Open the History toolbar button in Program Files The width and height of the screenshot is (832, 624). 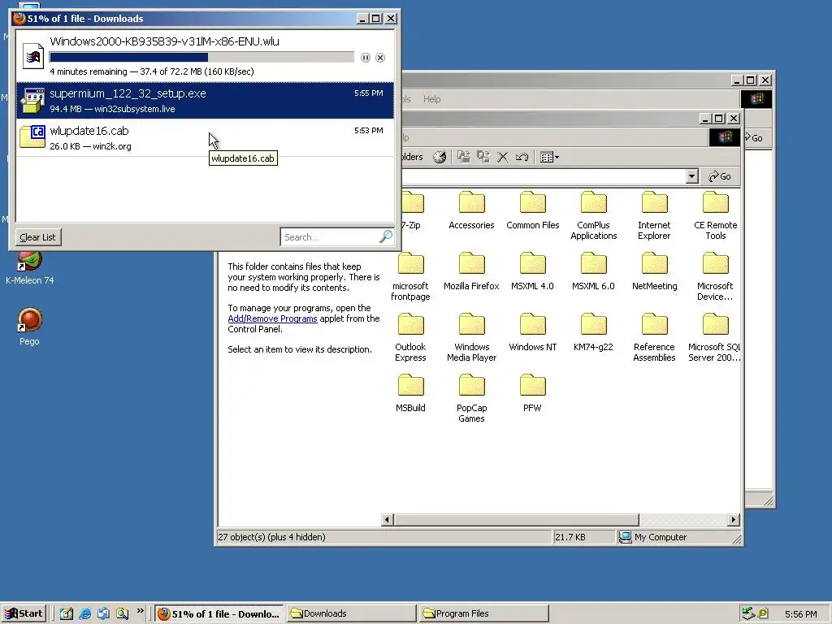pos(440,157)
